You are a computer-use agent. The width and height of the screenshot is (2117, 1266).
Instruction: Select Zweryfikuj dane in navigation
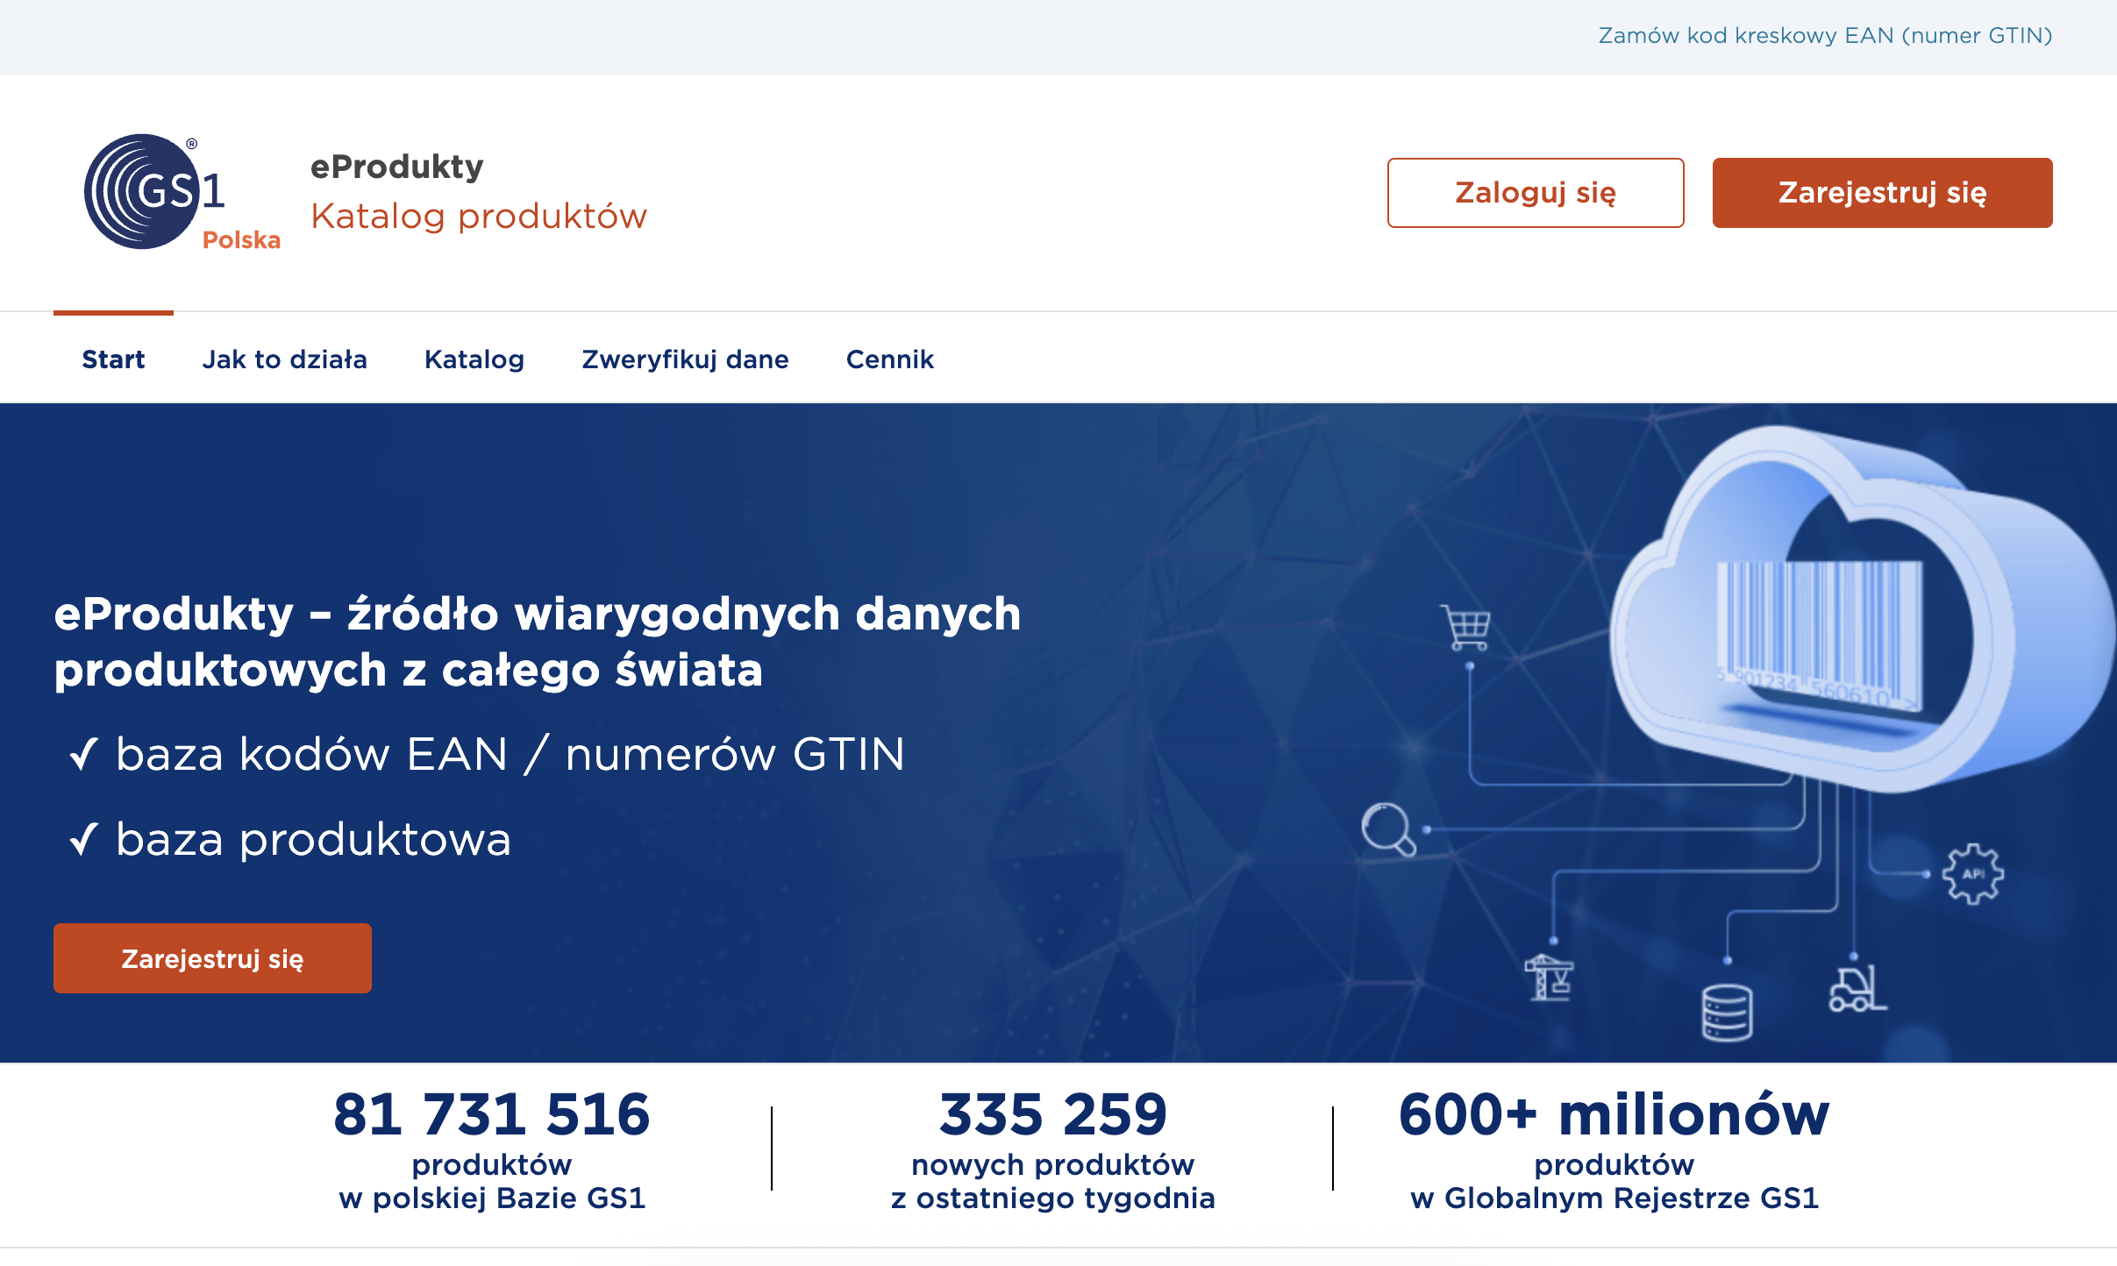pyautogui.click(x=685, y=359)
